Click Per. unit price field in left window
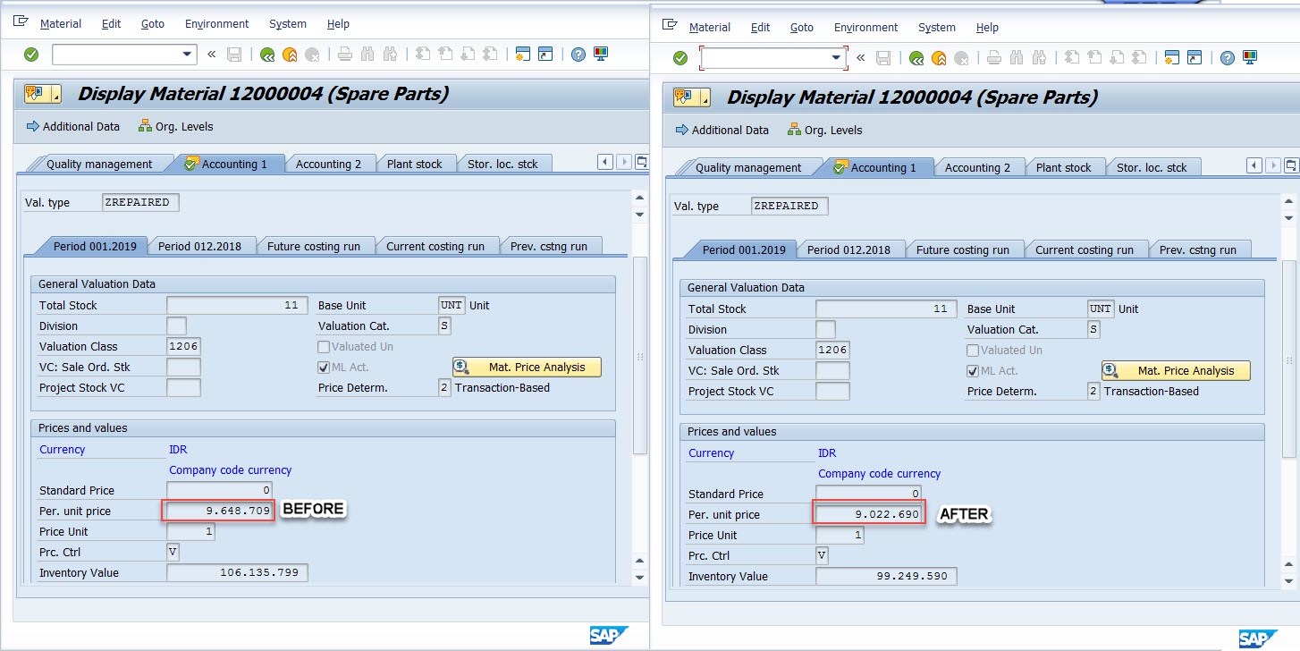The height and width of the screenshot is (651, 1300). pos(218,511)
